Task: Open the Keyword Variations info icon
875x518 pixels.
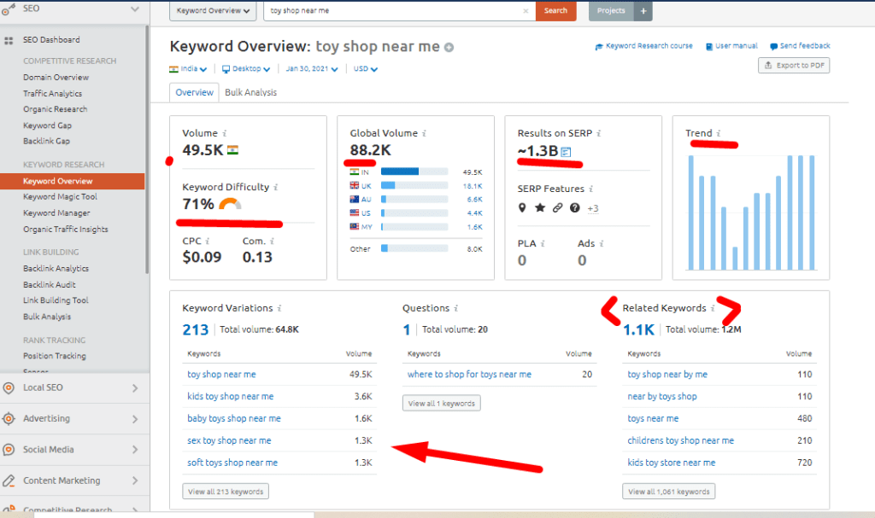Action: [x=279, y=308]
